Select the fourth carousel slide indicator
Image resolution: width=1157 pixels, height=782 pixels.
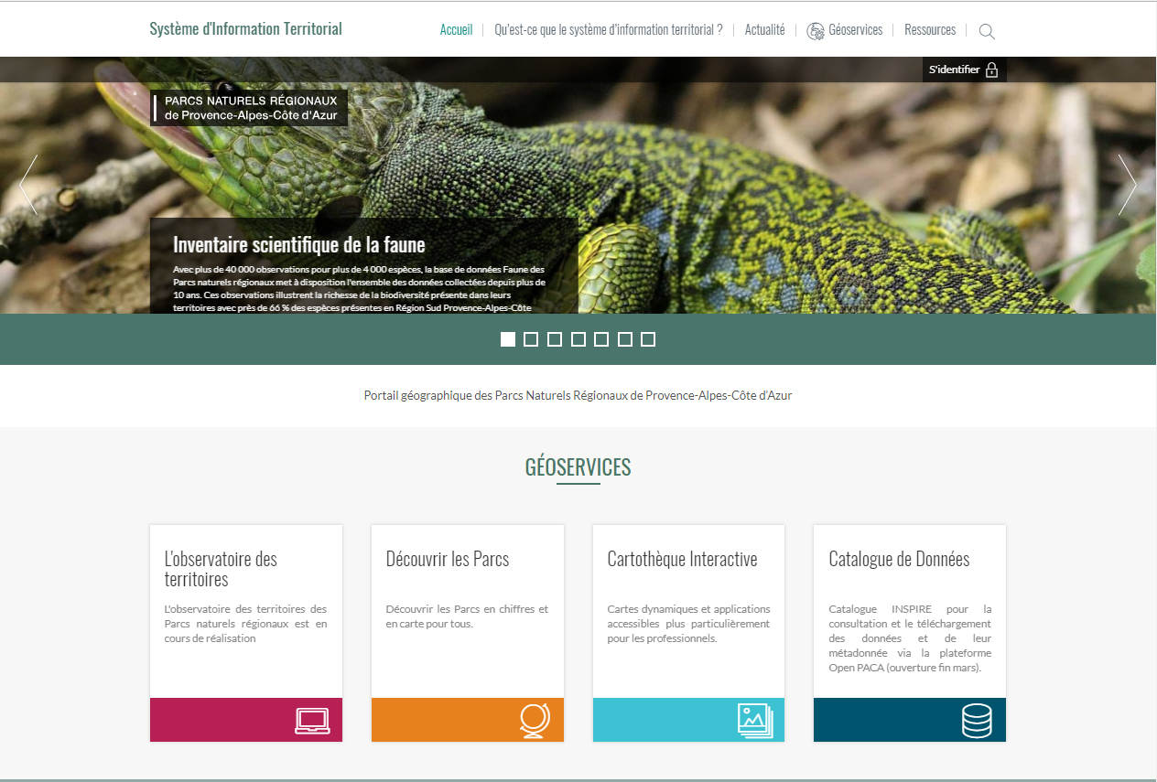(578, 339)
